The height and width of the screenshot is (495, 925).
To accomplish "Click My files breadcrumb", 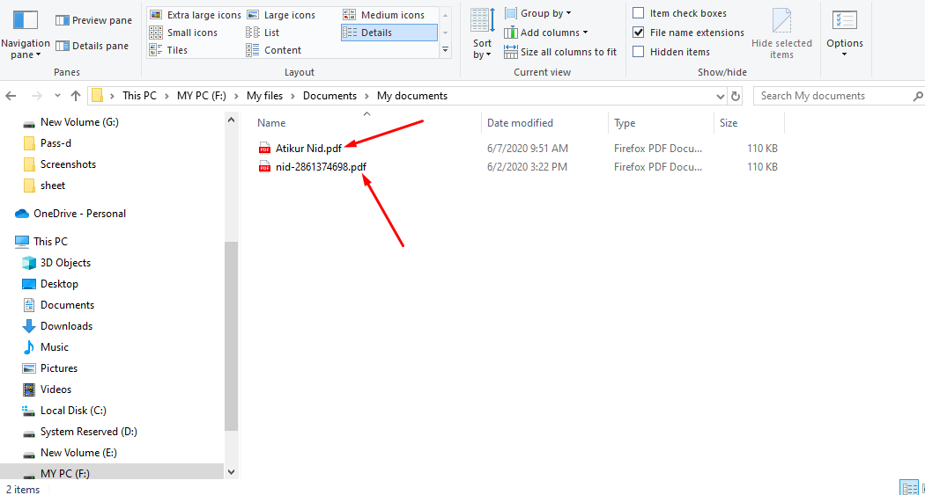I will (264, 95).
